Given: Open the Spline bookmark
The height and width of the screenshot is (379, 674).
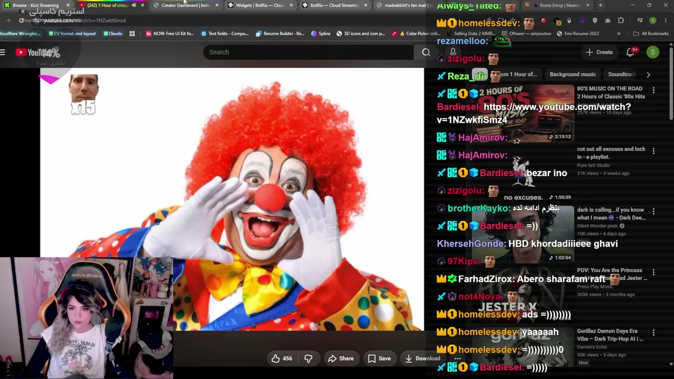Looking at the screenshot, I should coord(321,34).
